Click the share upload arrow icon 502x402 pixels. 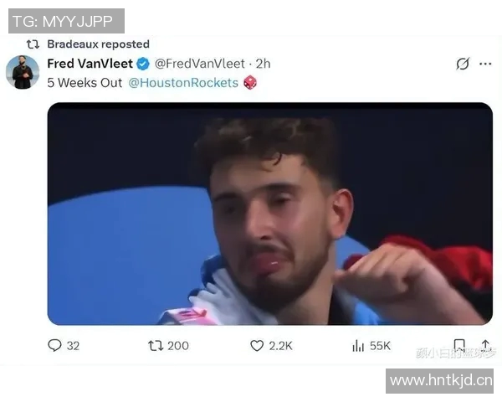485,345
